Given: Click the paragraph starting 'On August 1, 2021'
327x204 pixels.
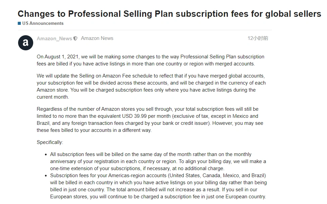Looking at the screenshot, I should click(151, 60).
